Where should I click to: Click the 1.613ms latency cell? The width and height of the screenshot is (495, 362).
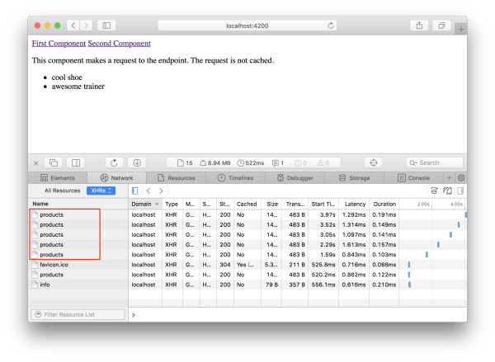(354, 245)
